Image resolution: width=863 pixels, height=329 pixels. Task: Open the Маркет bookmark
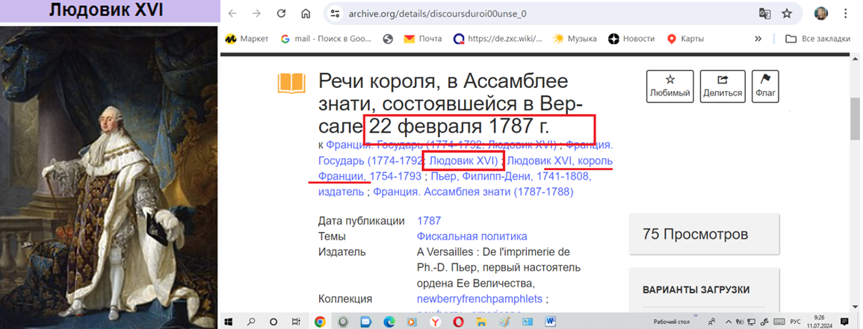[x=247, y=39]
